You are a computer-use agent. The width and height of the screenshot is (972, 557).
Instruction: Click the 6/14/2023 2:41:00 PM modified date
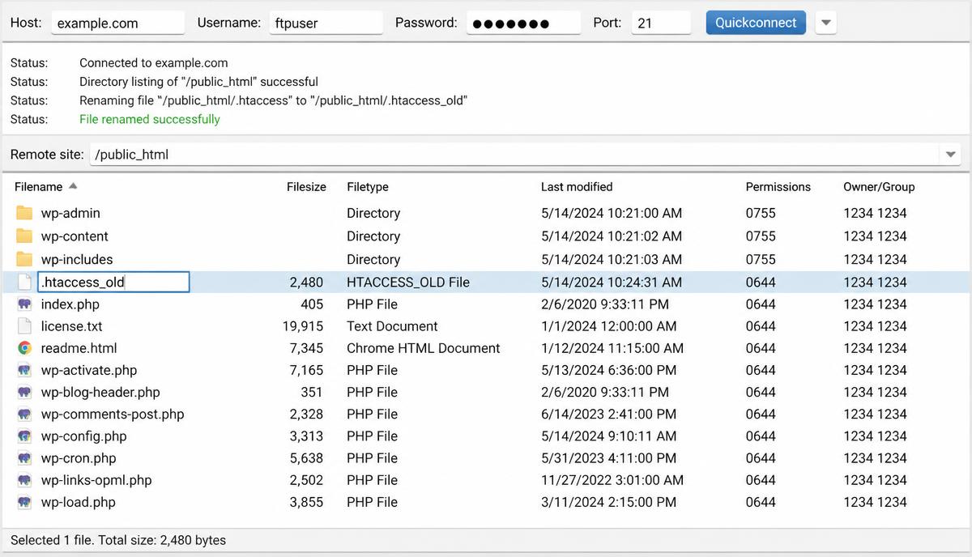click(x=609, y=414)
